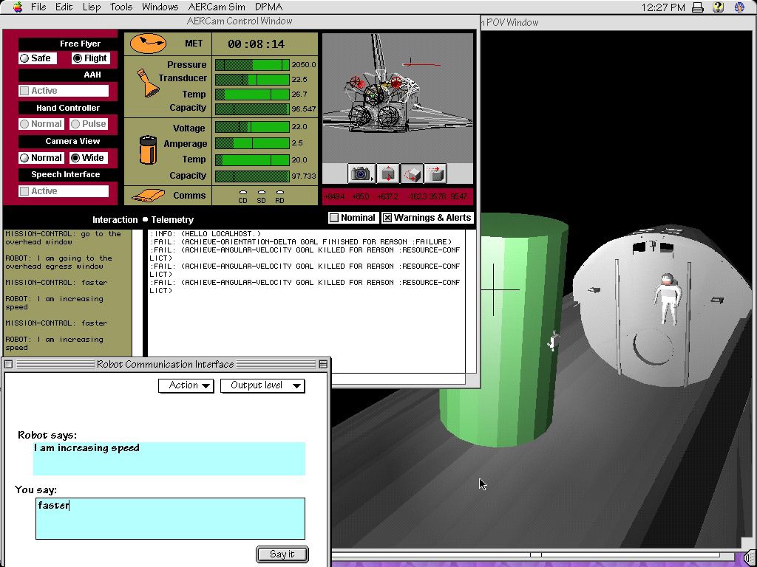Image resolution: width=757 pixels, height=567 pixels.
Task: Expand the Output level dropdown
Action: (262, 385)
